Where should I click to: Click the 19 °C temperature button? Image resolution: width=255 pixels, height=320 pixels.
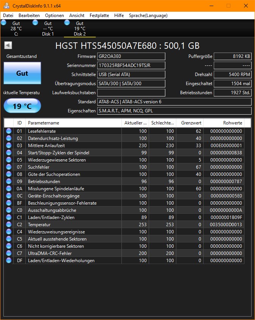click(22, 106)
